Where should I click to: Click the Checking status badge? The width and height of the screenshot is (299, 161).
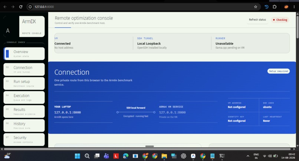(280, 20)
